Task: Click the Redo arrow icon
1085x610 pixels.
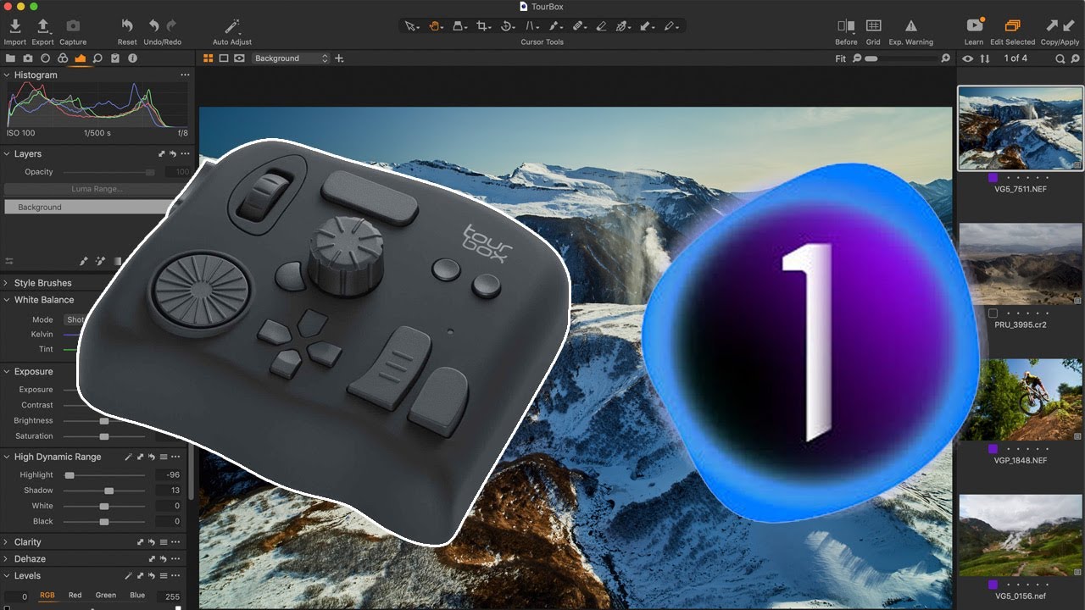Action: pyautogui.click(x=171, y=26)
